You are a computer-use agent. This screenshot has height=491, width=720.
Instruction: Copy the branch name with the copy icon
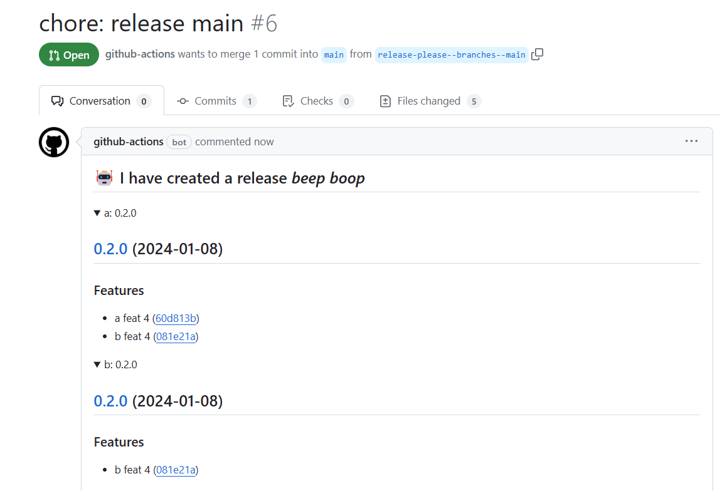pos(537,54)
